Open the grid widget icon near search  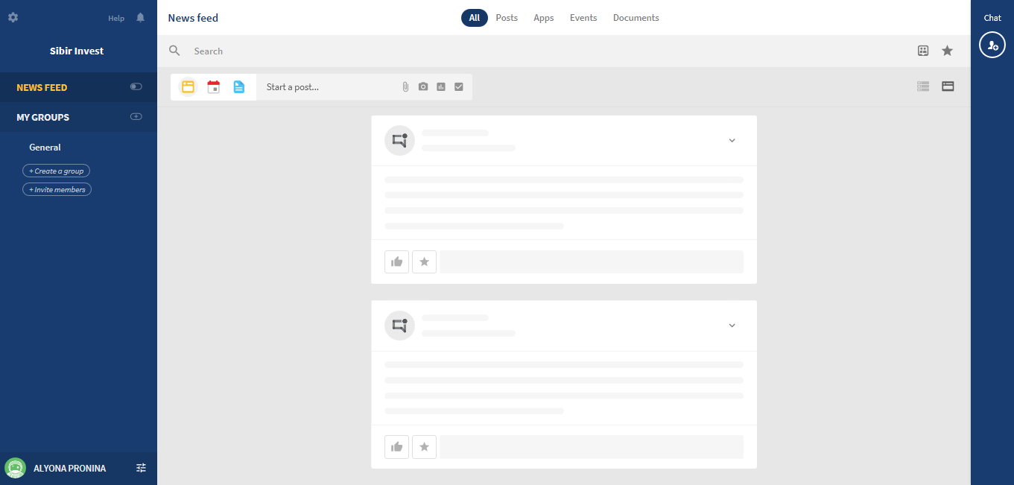click(923, 51)
